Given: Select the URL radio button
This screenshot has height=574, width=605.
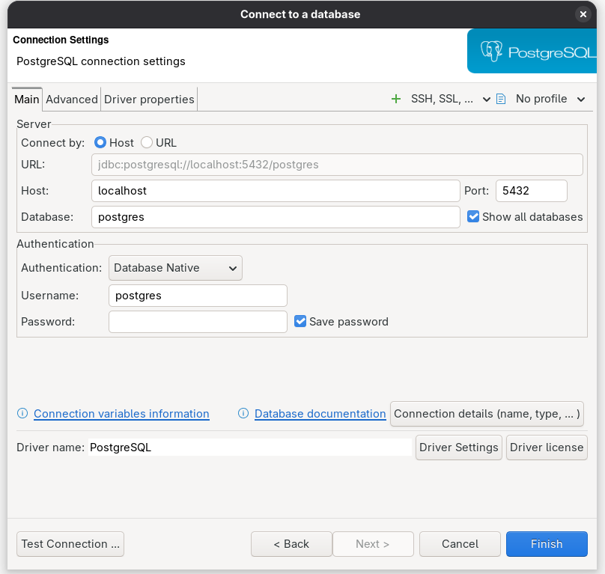Looking at the screenshot, I should click(x=147, y=143).
